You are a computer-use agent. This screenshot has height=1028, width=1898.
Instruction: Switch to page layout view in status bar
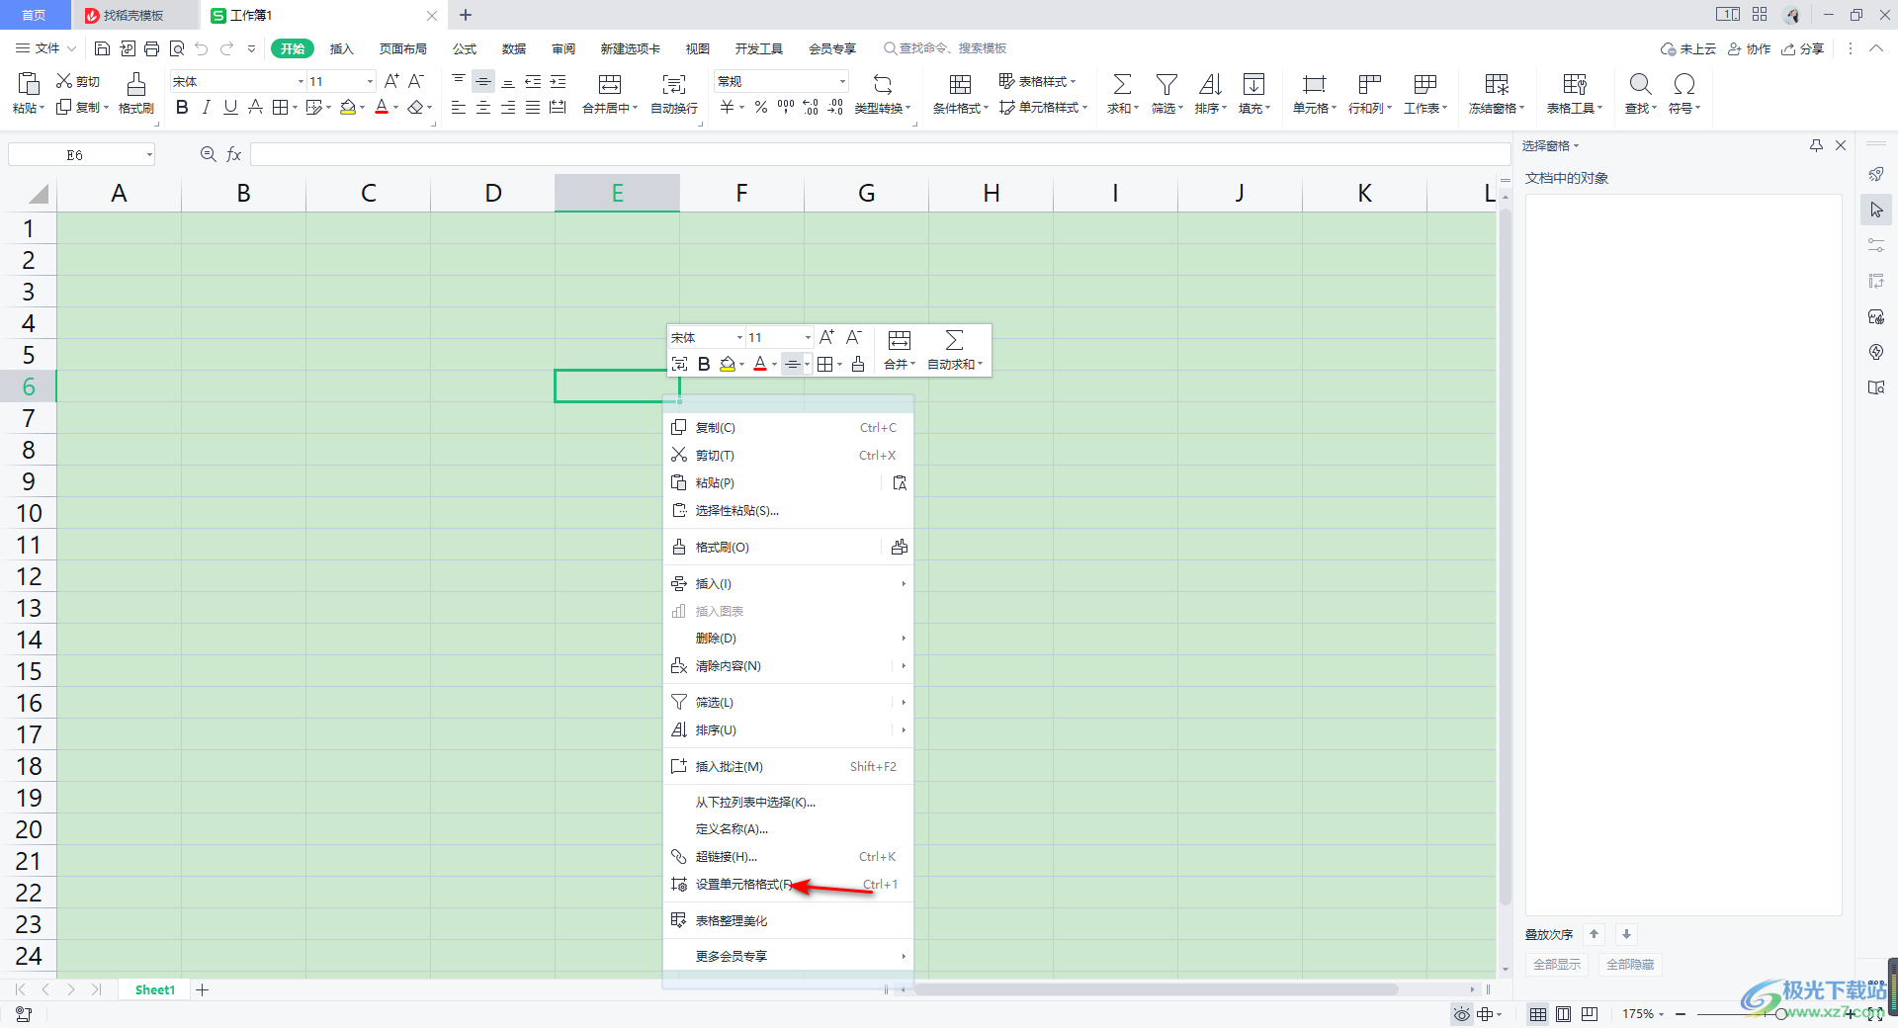pos(1563,1014)
